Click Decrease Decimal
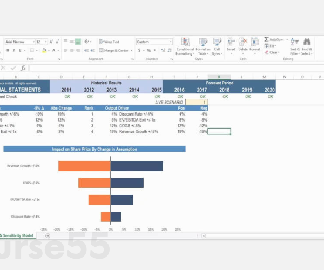 pos(170,50)
